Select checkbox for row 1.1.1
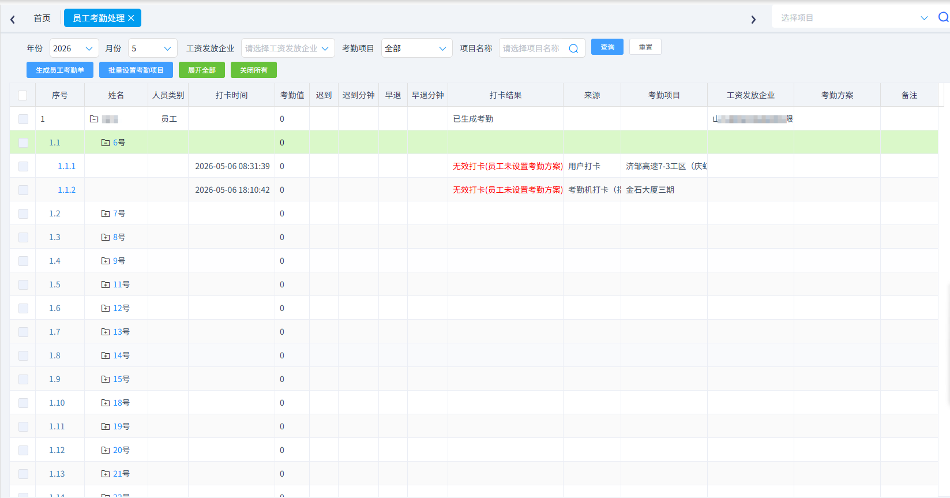The height and width of the screenshot is (498, 950). [23, 166]
